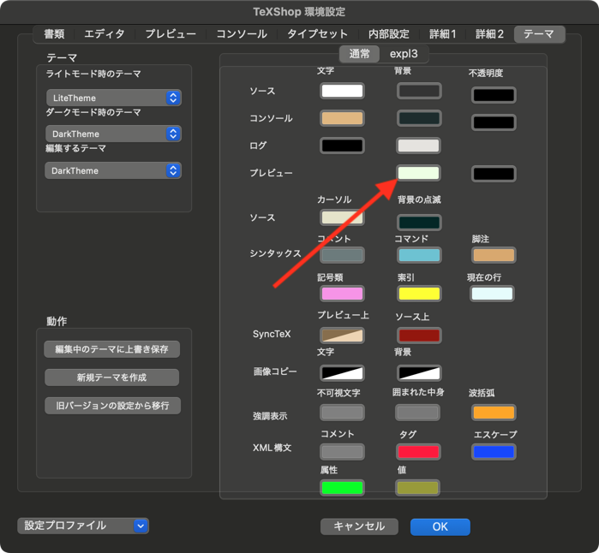Open the 囲まれた中身 color well

[x=417, y=413]
